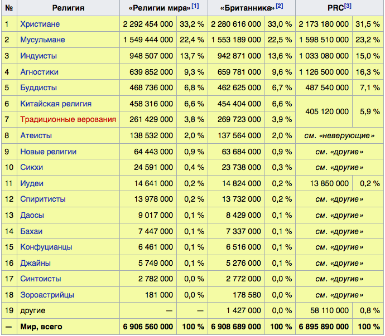Click the Бахаи link
Screen dimensions: 385x336
pyautogui.click(x=31, y=231)
